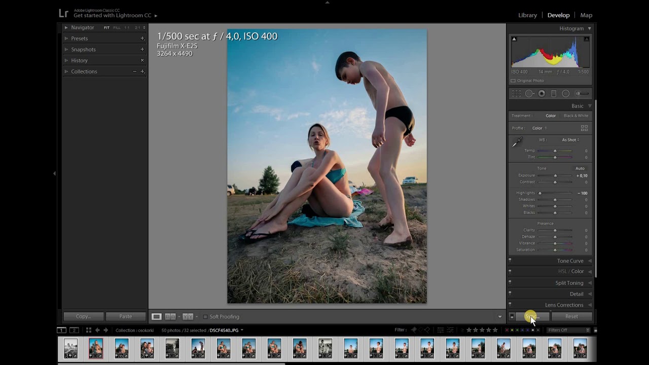Toggle the Detail panel on/off switch
Screen dimensions: 649x365
(x=510, y=294)
